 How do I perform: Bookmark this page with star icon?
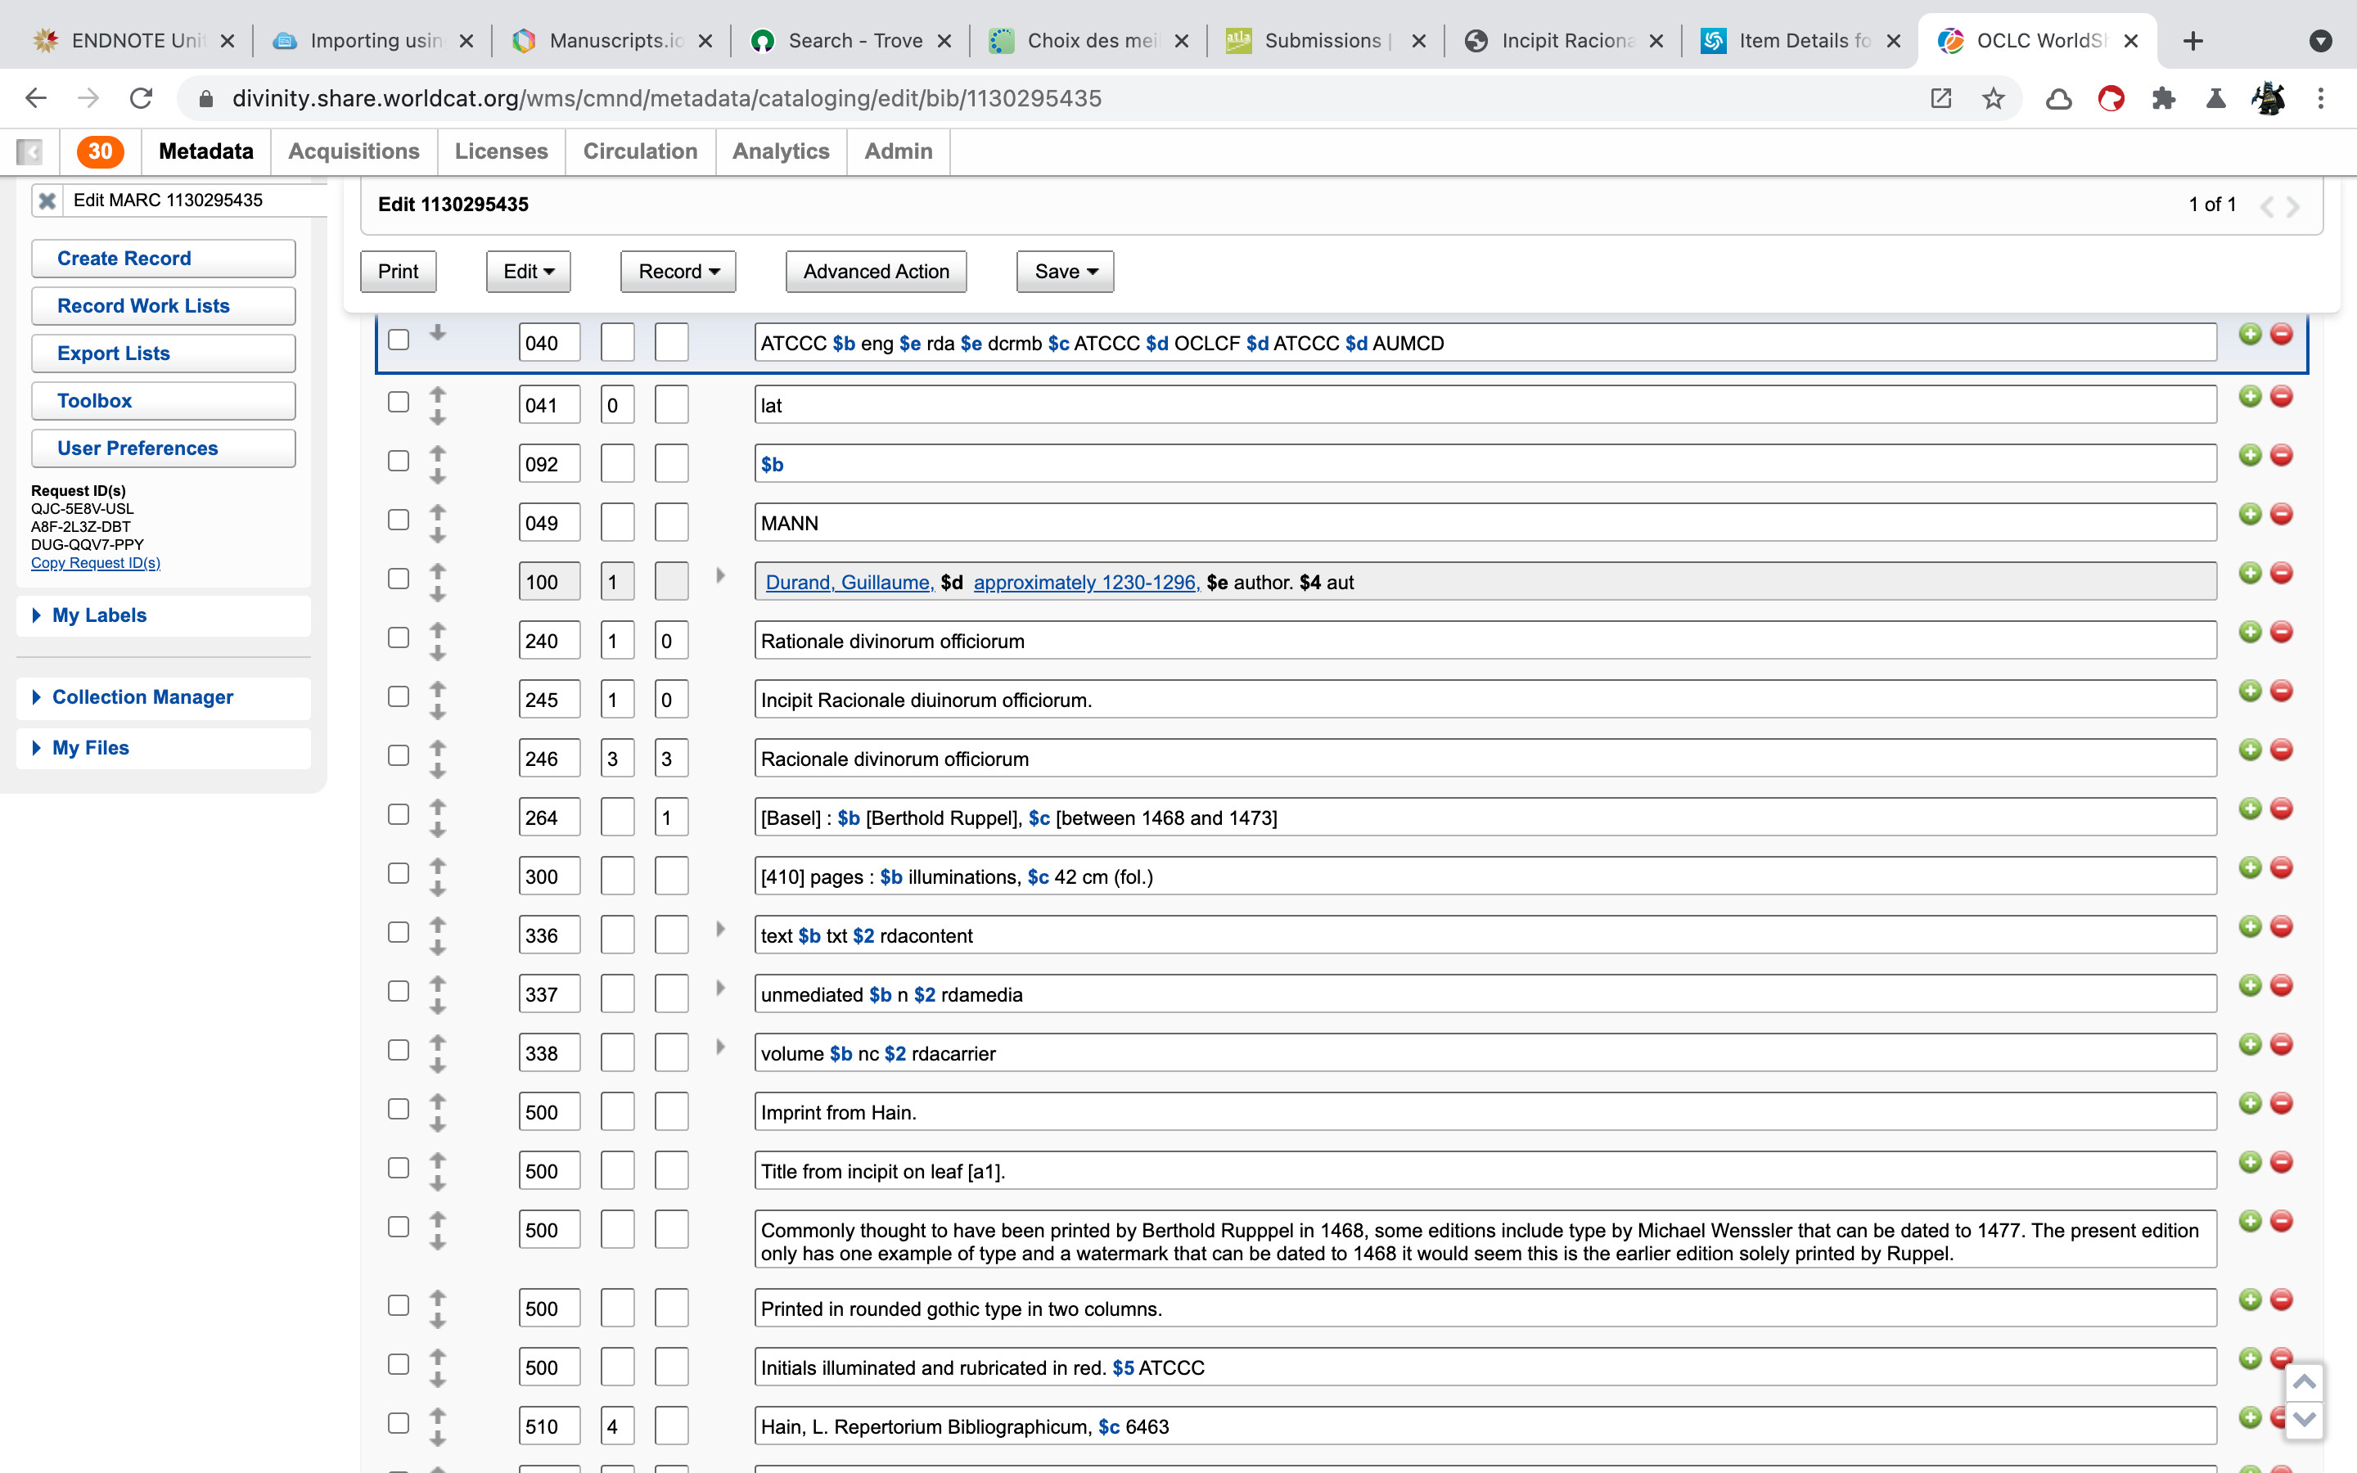click(x=1993, y=98)
